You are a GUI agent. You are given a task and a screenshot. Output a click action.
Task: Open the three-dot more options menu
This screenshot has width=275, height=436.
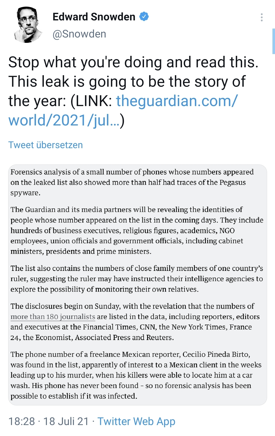(x=261, y=17)
